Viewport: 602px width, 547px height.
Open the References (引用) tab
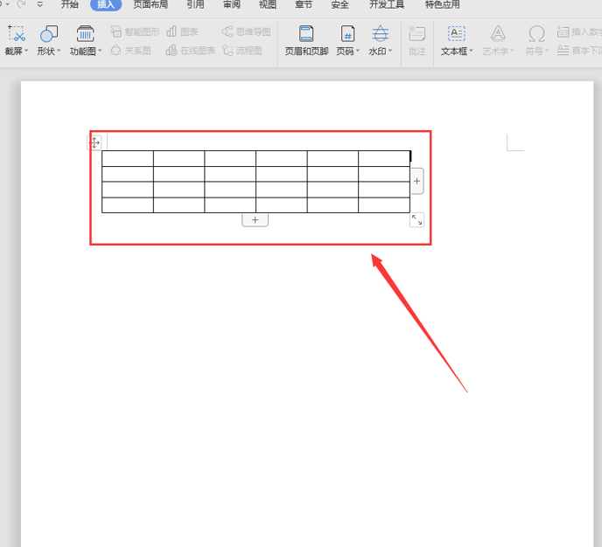[195, 4]
